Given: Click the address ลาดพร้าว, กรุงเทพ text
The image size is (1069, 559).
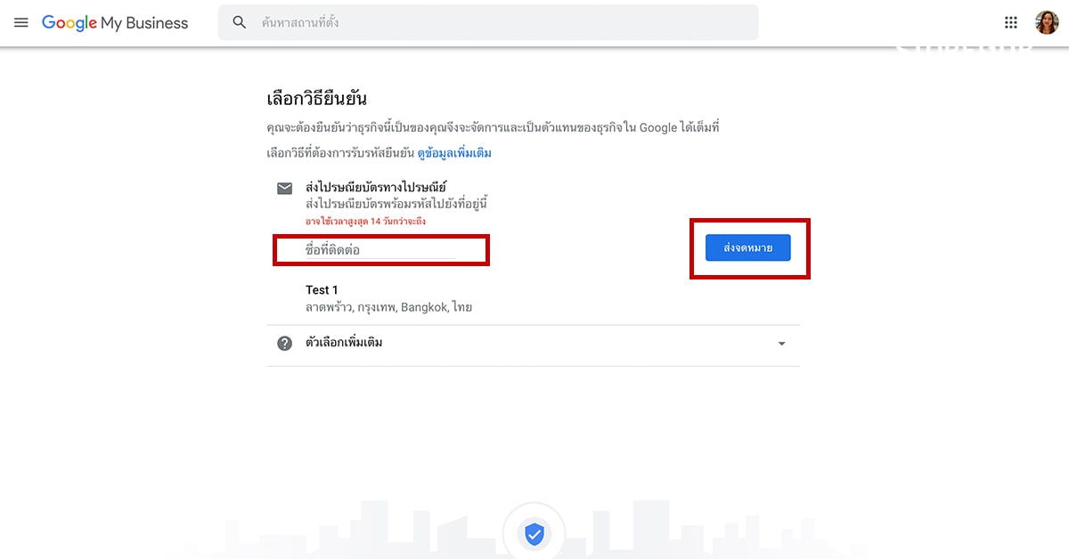Looking at the screenshot, I should (388, 307).
